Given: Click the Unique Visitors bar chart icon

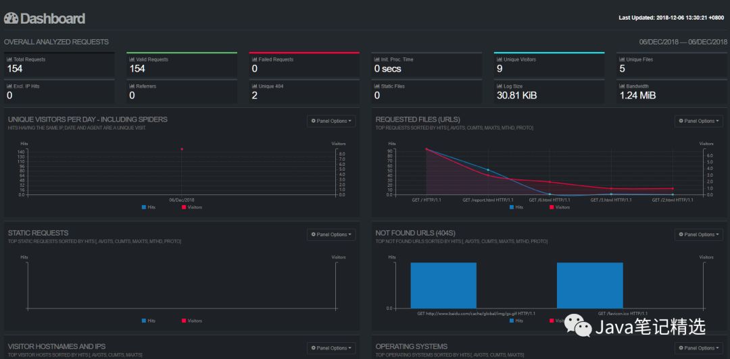Looking at the screenshot, I should pyautogui.click(x=500, y=59).
